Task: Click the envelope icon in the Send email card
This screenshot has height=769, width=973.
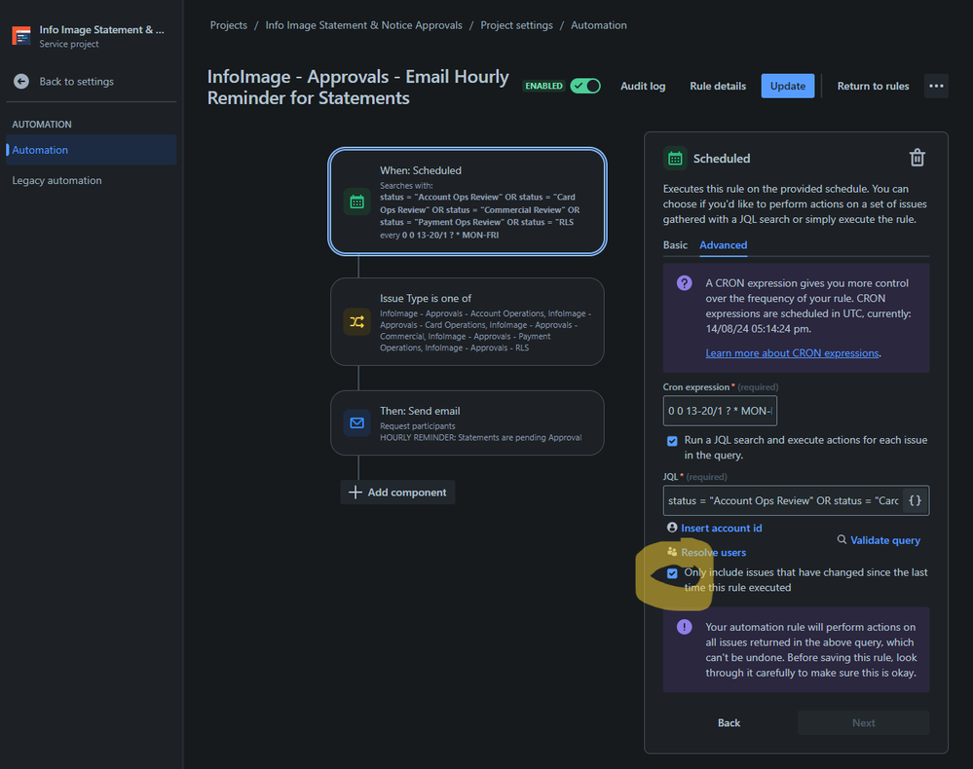Action: tap(356, 422)
